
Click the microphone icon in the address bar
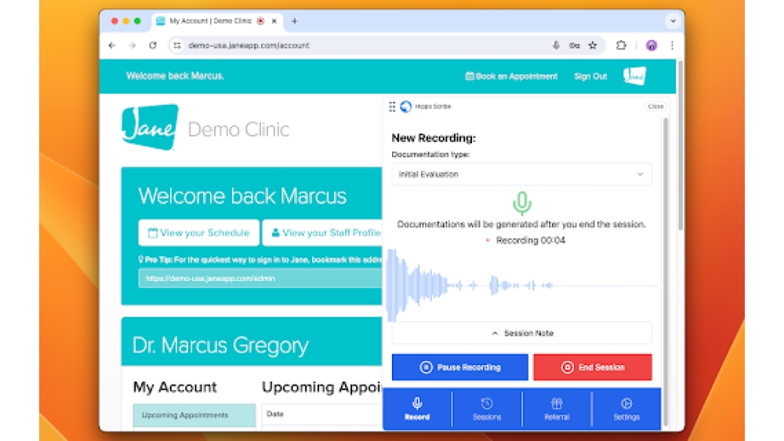[556, 45]
